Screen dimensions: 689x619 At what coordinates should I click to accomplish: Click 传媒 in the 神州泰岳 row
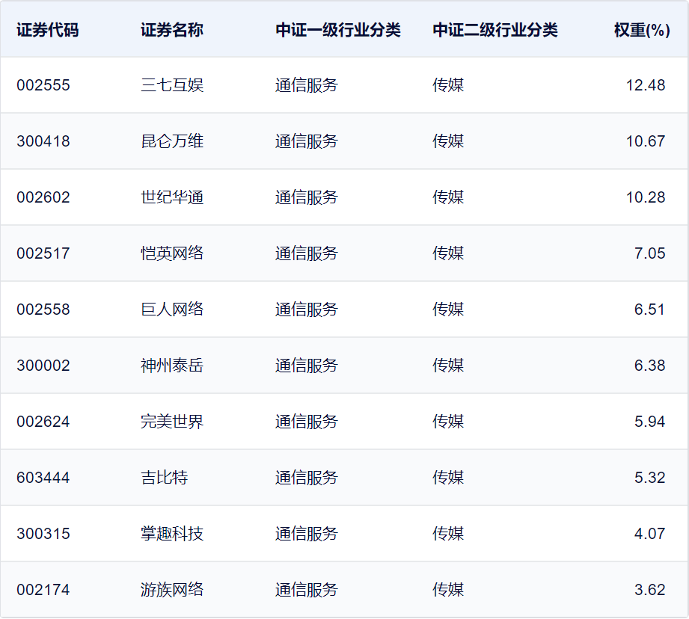point(448,366)
